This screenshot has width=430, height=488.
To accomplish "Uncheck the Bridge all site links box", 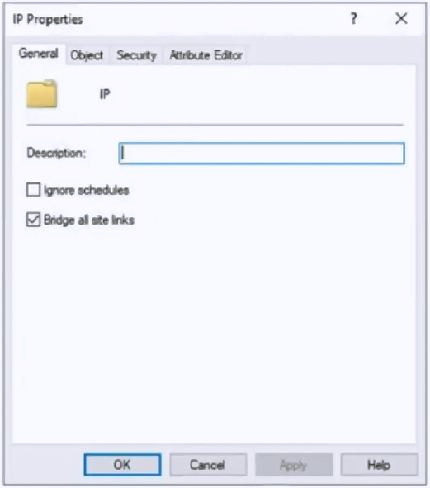I will tap(33, 220).
